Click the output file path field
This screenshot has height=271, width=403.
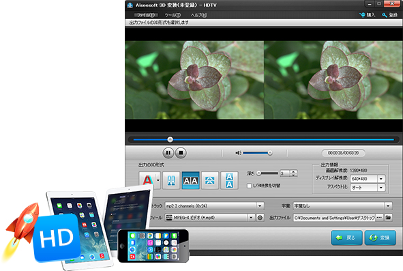point(334,218)
